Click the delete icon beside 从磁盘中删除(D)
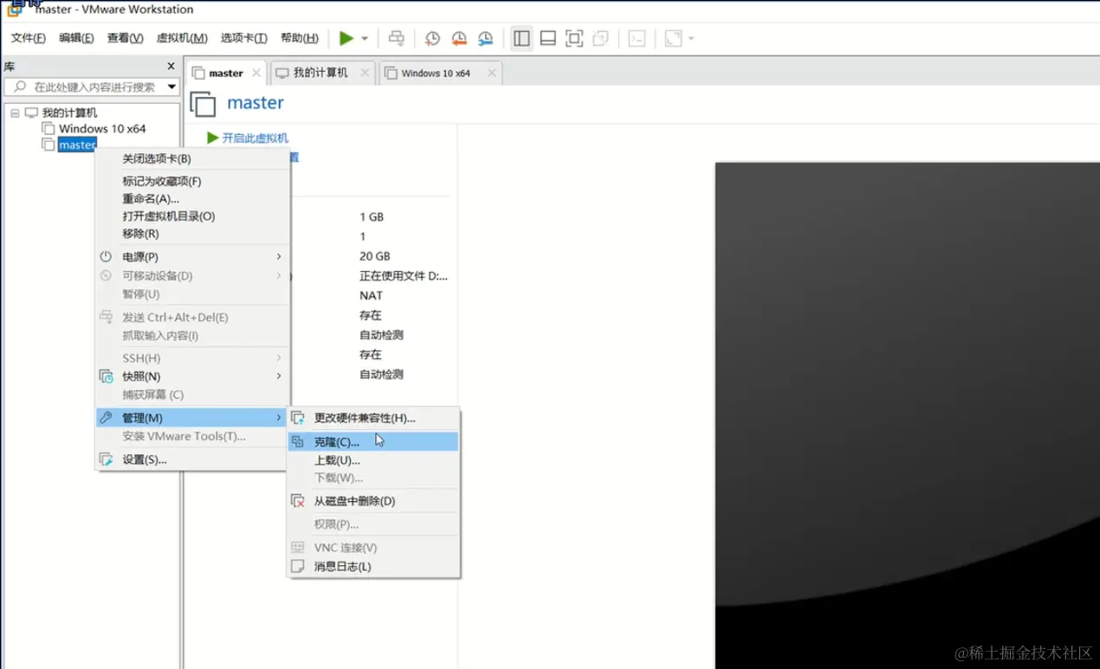 coord(298,501)
